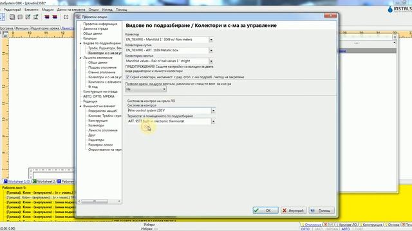This screenshot has height=231, width=412.
Task: Click the question-mark help toolbar icon
Action: click(x=66, y=17)
